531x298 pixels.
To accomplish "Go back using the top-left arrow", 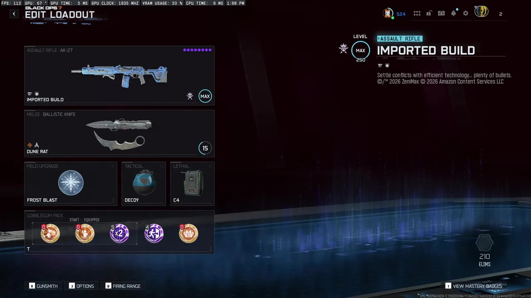I will 14,14.
